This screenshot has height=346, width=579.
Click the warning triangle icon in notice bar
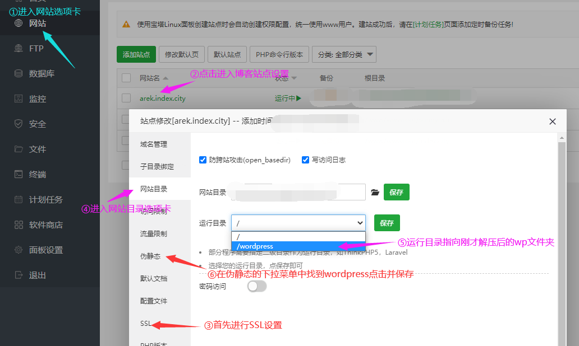(126, 24)
